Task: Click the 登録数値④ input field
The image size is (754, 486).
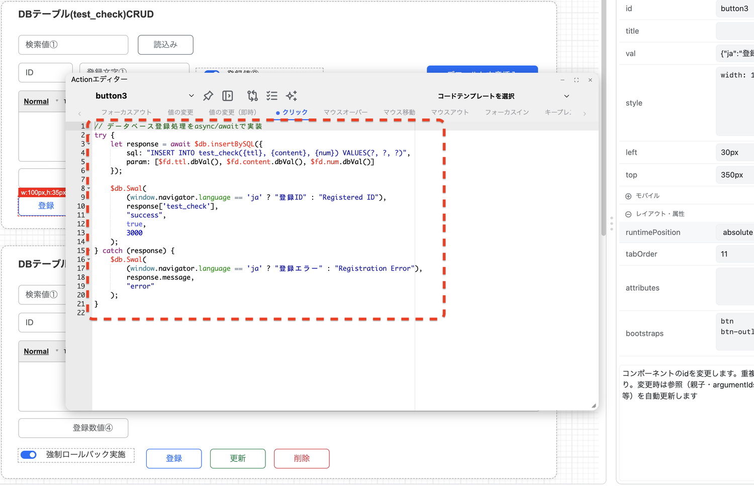Action: pos(73,428)
